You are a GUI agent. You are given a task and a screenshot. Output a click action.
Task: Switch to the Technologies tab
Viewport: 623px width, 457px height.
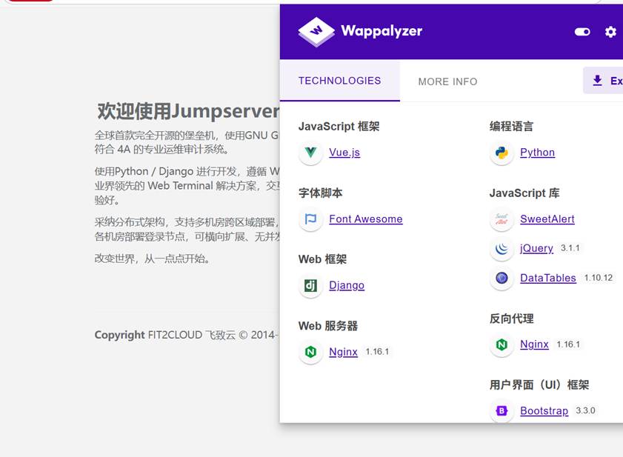tap(340, 81)
